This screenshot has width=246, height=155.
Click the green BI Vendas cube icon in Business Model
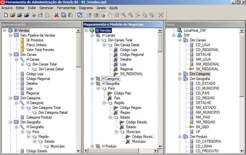tap(92, 30)
